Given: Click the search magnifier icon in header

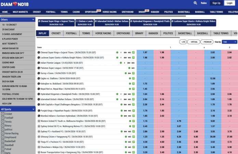Looking at the screenshot, I should click(195, 3).
